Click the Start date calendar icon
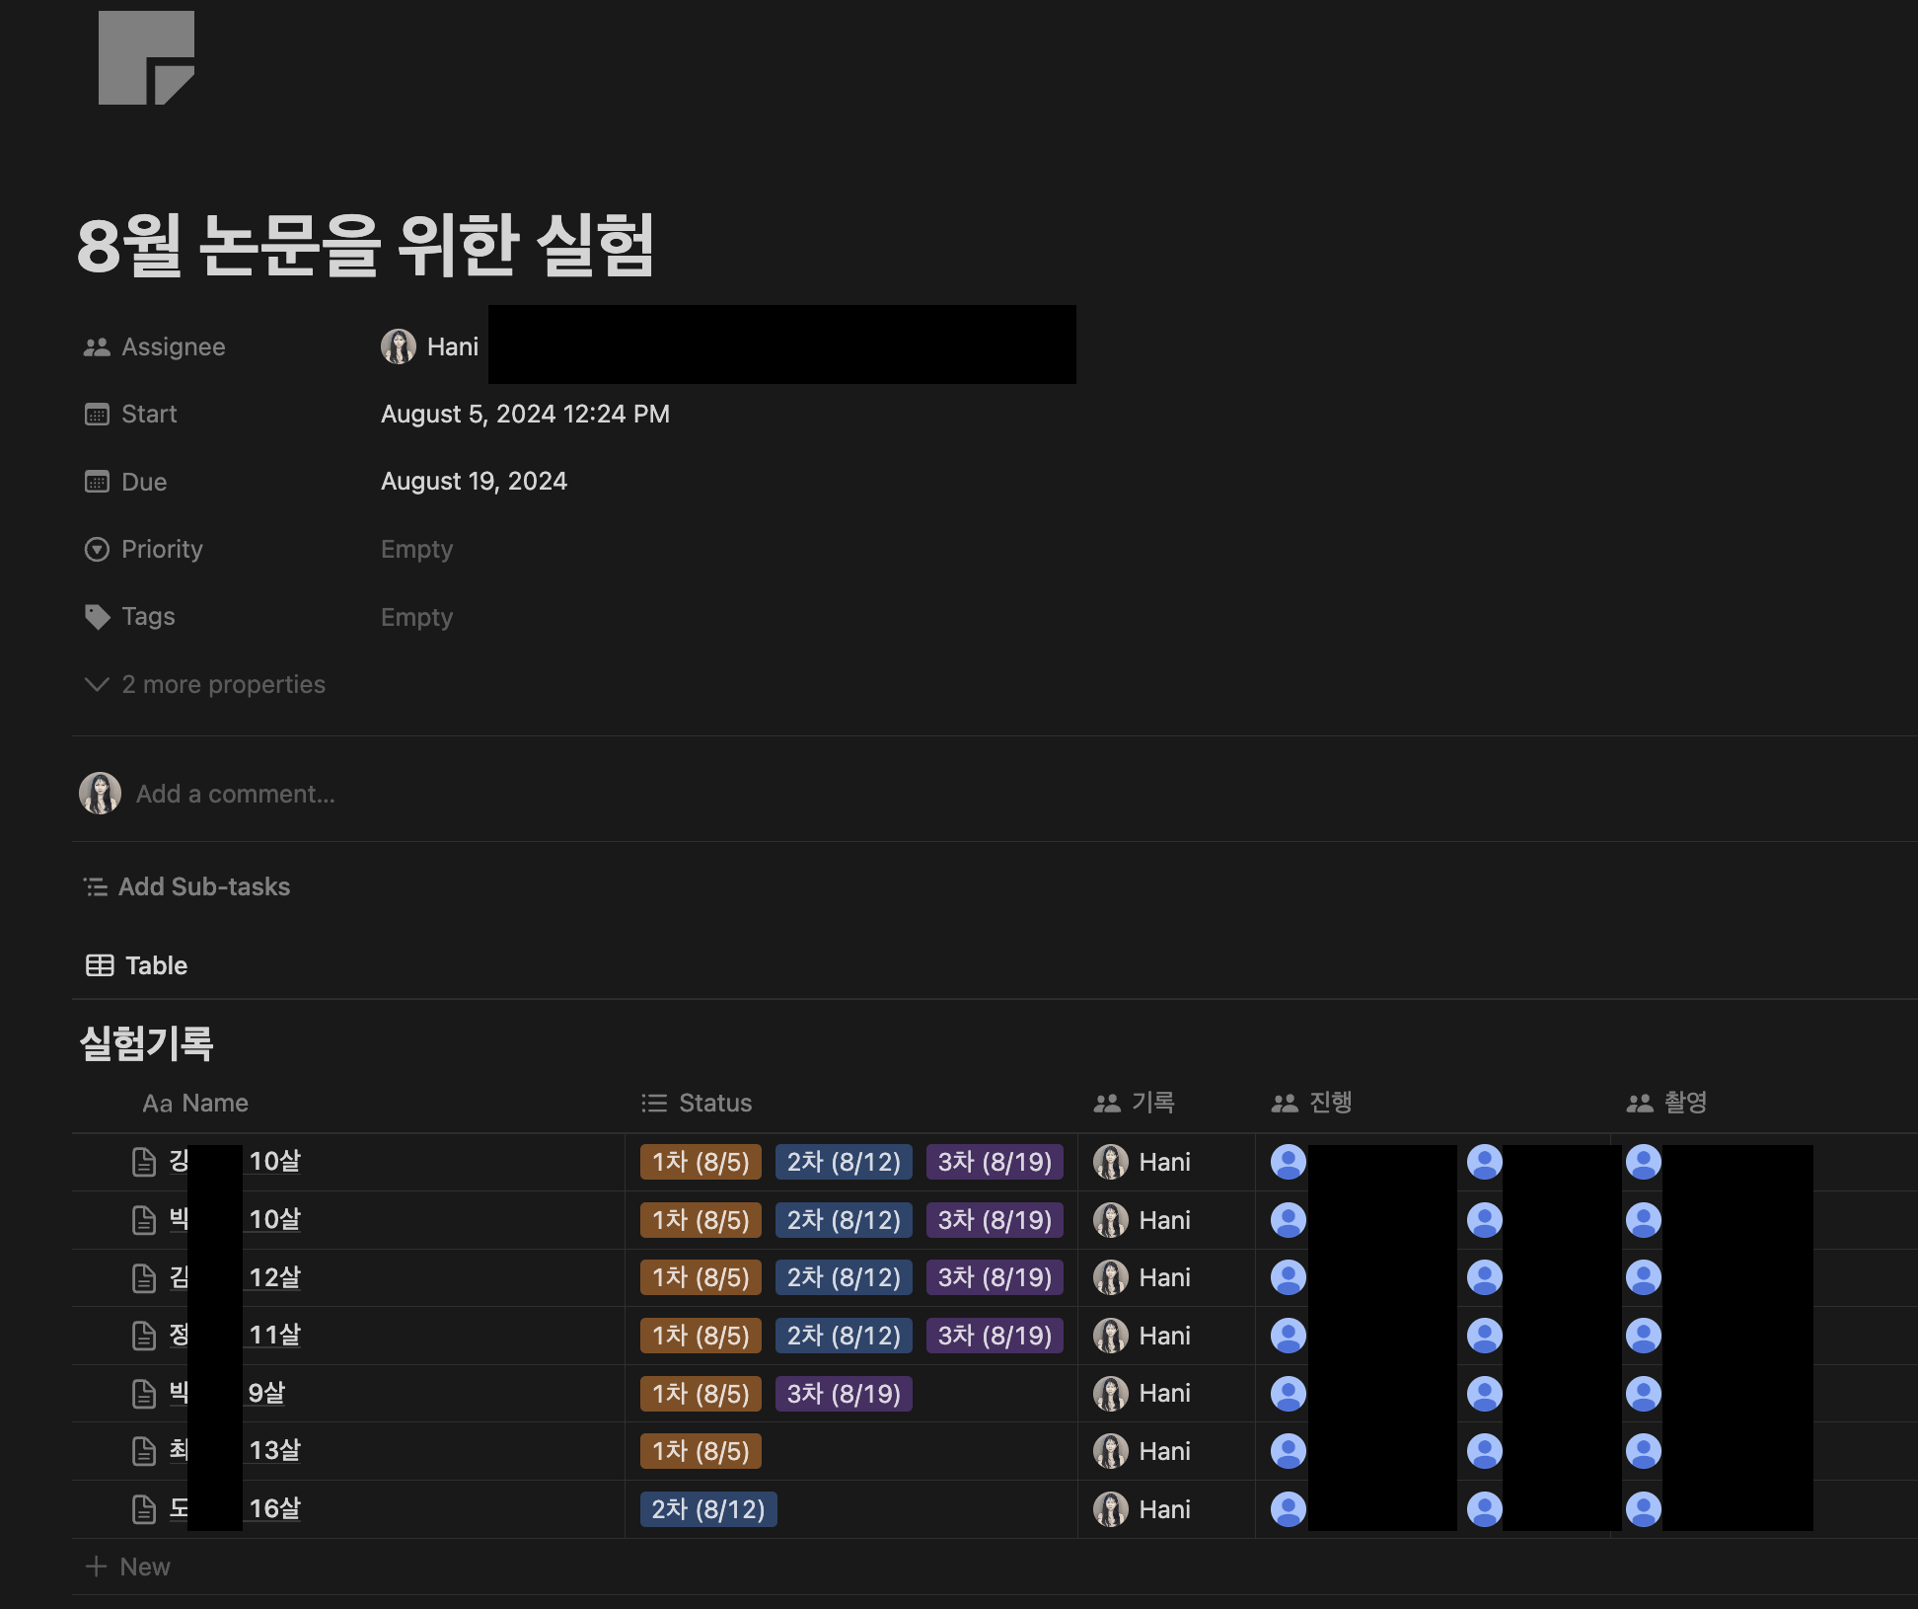Viewport: 1918px width, 1609px height. coord(97,415)
